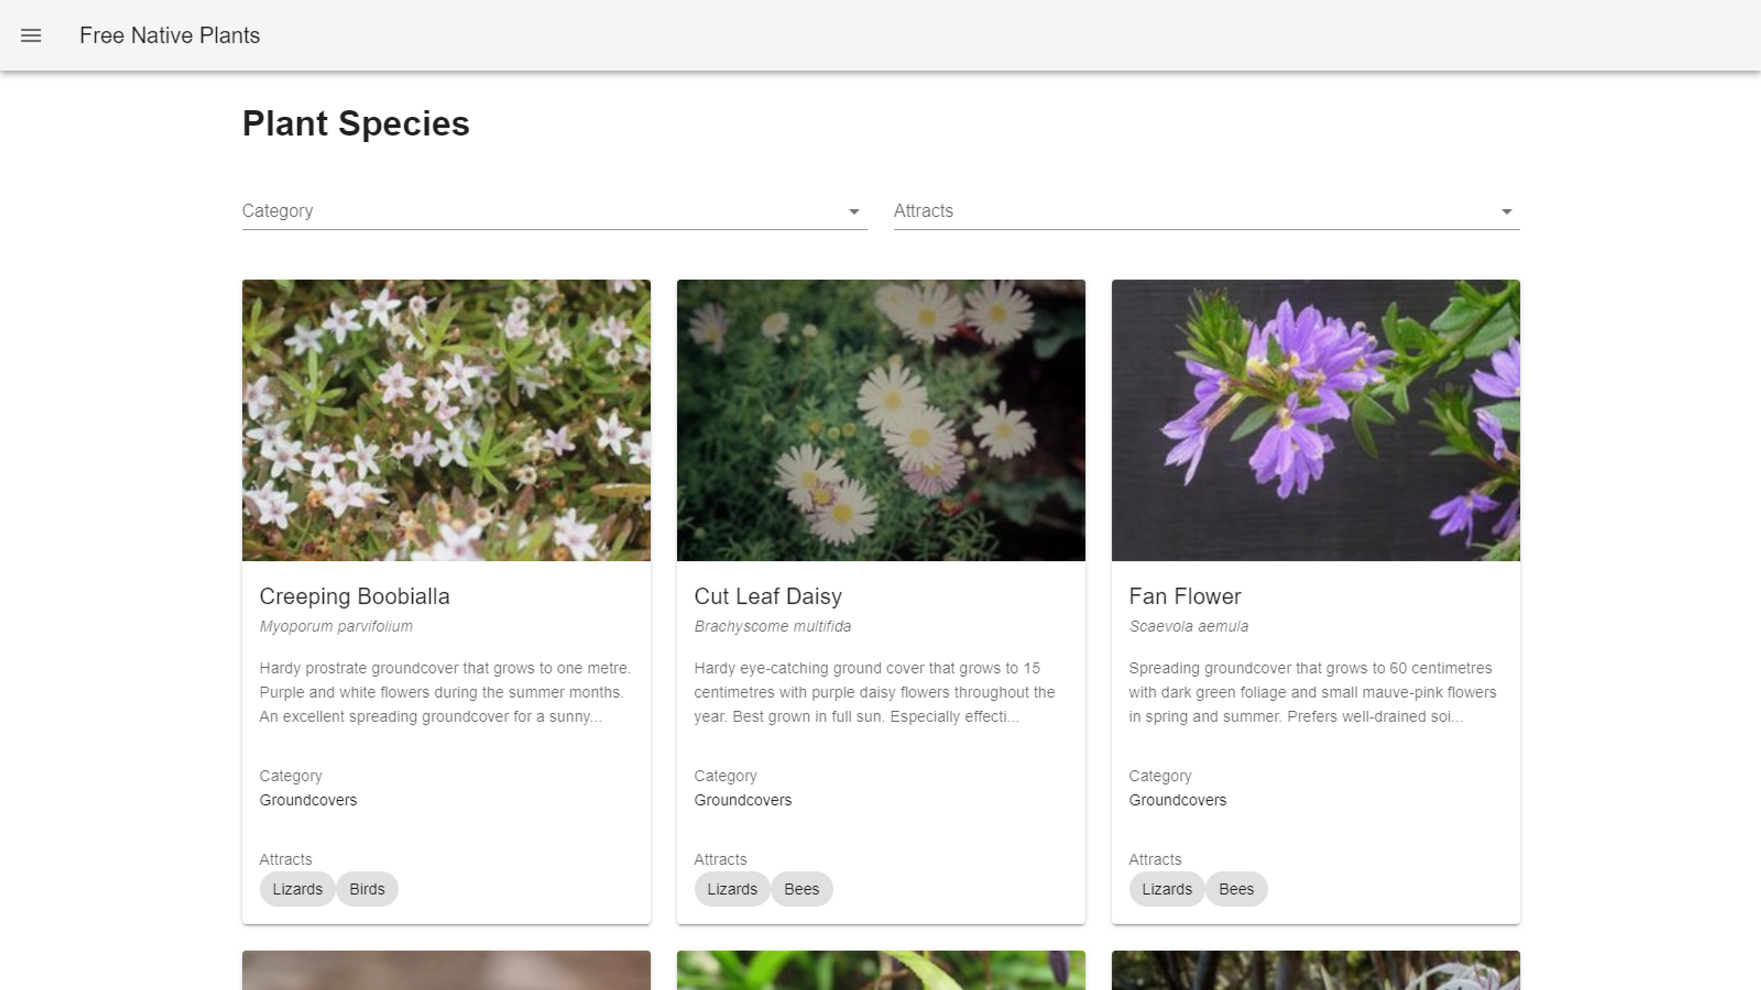
Task: Open the Cut Leaf Daisy photo
Action: [880, 420]
